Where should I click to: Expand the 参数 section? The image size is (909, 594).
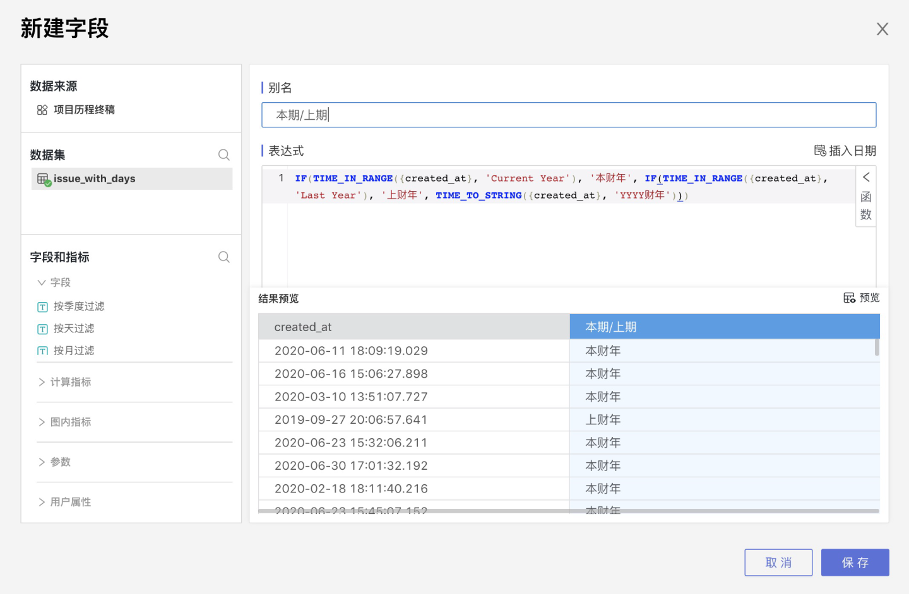click(42, 462)
